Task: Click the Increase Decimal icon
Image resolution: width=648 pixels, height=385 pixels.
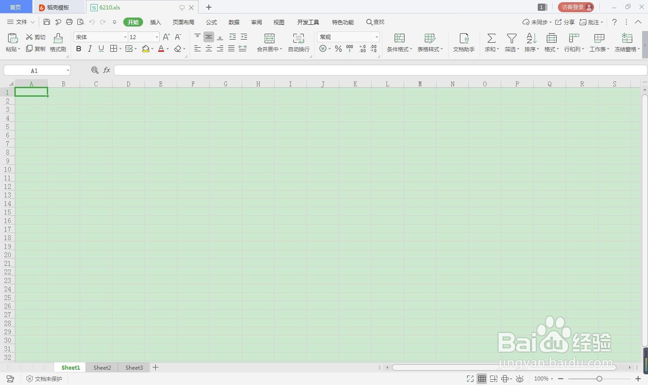Action: coord(362,49)
